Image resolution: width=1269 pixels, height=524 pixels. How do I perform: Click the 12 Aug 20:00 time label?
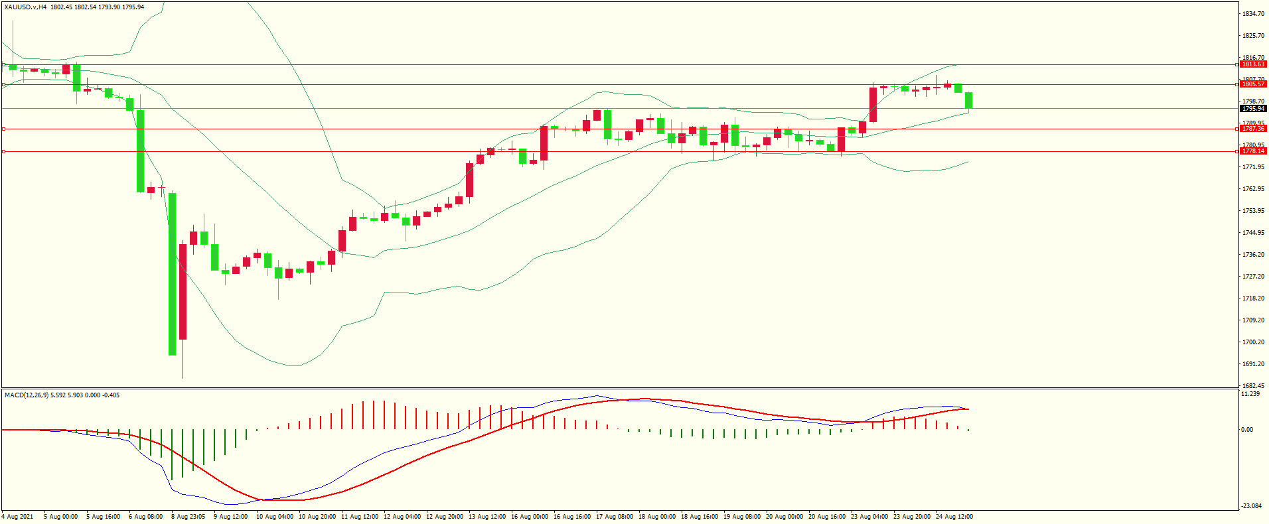(445, 517)
